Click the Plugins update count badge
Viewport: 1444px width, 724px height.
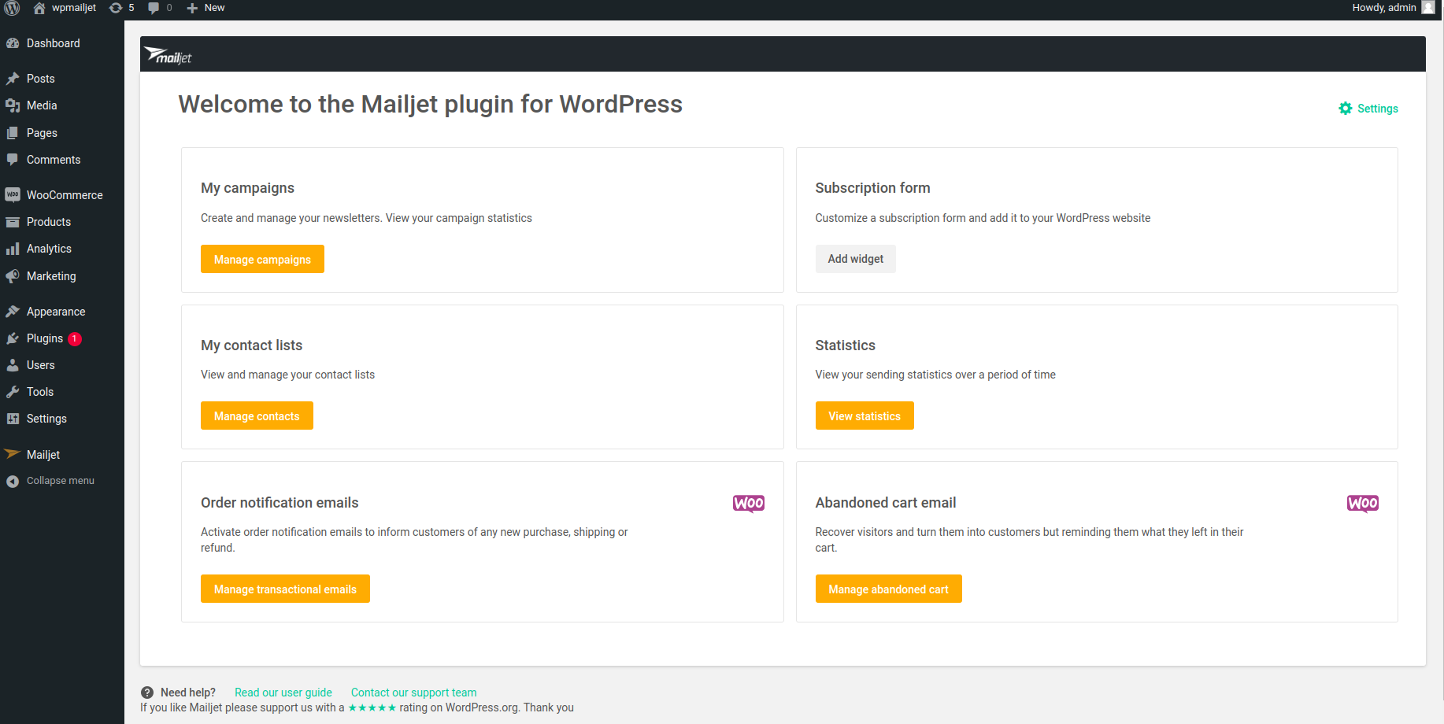tap(75, 339)
